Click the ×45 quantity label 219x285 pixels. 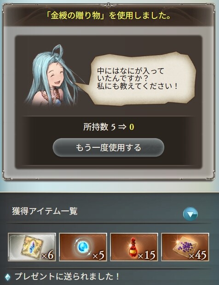[198, 255]
